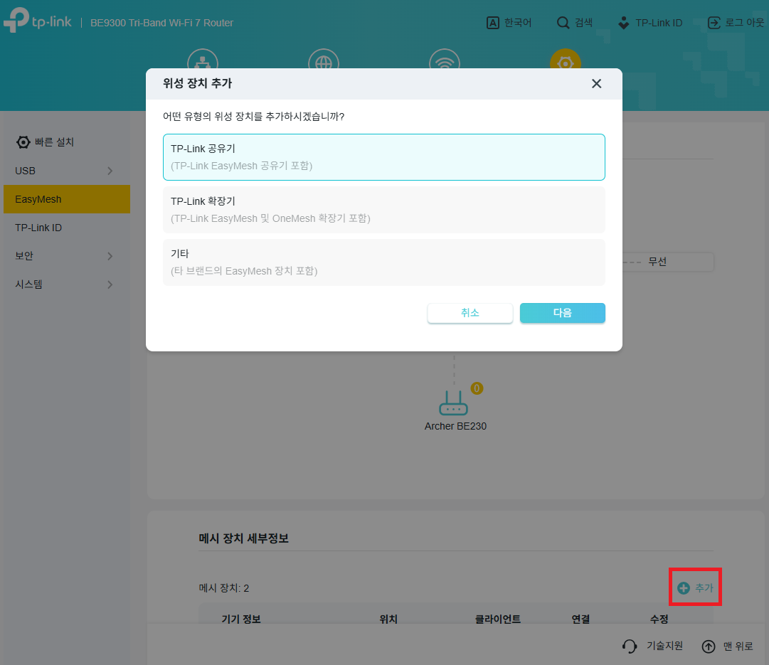769x665 pixels.
Task: Click the 위치 column header
Action: (388, 619)
